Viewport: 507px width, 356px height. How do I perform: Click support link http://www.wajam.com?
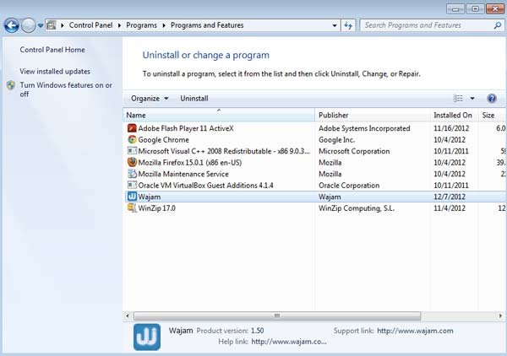click(x=415, y=331)
